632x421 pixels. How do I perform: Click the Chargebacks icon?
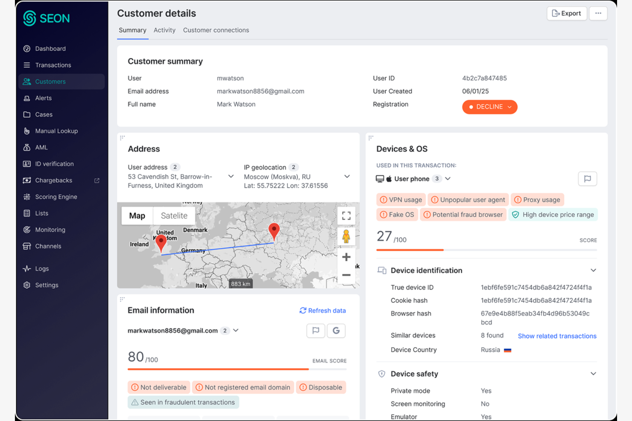pos(27,180)
